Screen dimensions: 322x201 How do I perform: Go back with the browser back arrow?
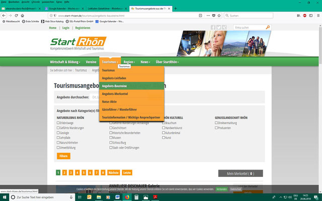[x=4, y=16]
